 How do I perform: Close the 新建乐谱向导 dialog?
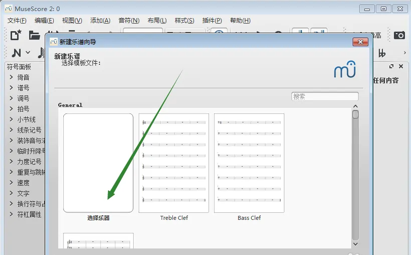[x=360, y=42]
